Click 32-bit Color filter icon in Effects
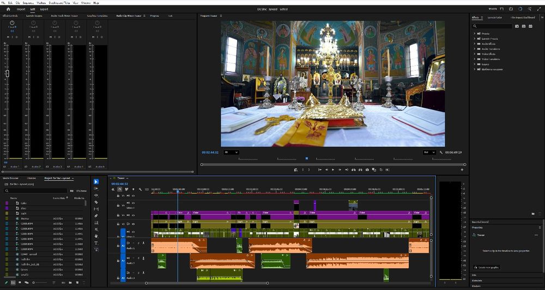The height and width of the screenshot is (290, 545). coord(523,26)
